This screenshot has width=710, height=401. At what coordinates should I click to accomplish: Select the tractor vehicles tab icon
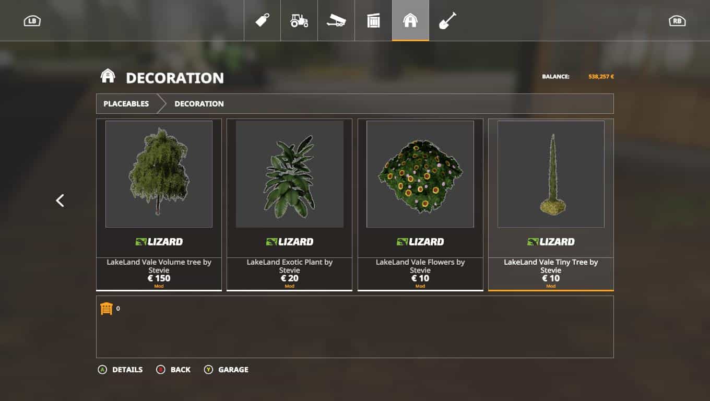click(x=299, y=20)
